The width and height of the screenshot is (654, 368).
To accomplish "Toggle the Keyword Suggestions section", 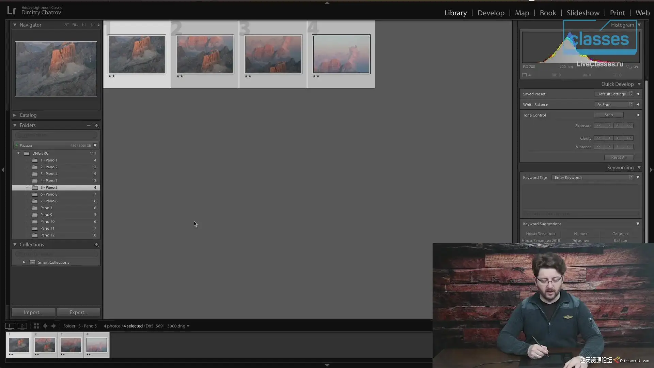I will tap(638, 224).
